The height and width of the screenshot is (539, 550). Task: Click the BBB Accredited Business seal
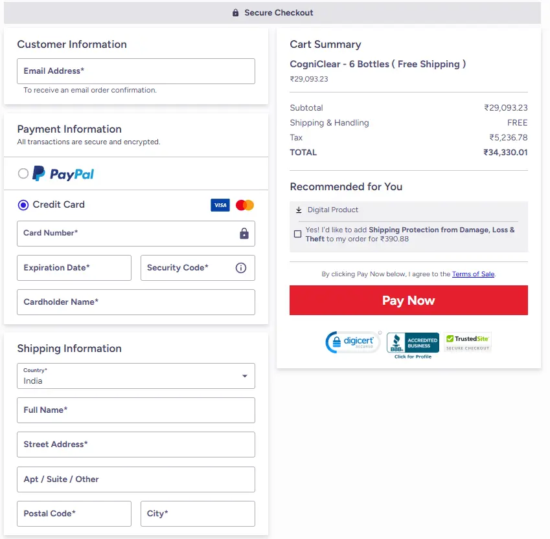click(x=412, y=342)
